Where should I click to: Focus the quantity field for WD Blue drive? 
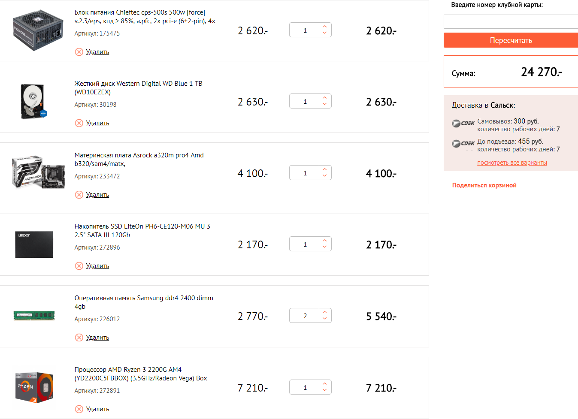tap(305, 102)
